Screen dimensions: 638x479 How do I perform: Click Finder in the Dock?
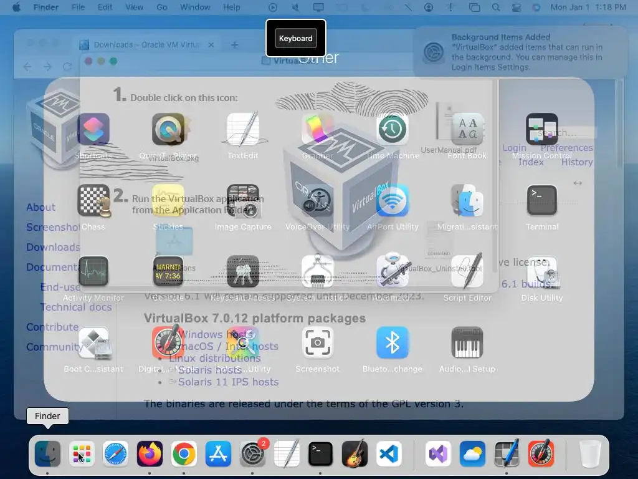(x=47, y=453)
